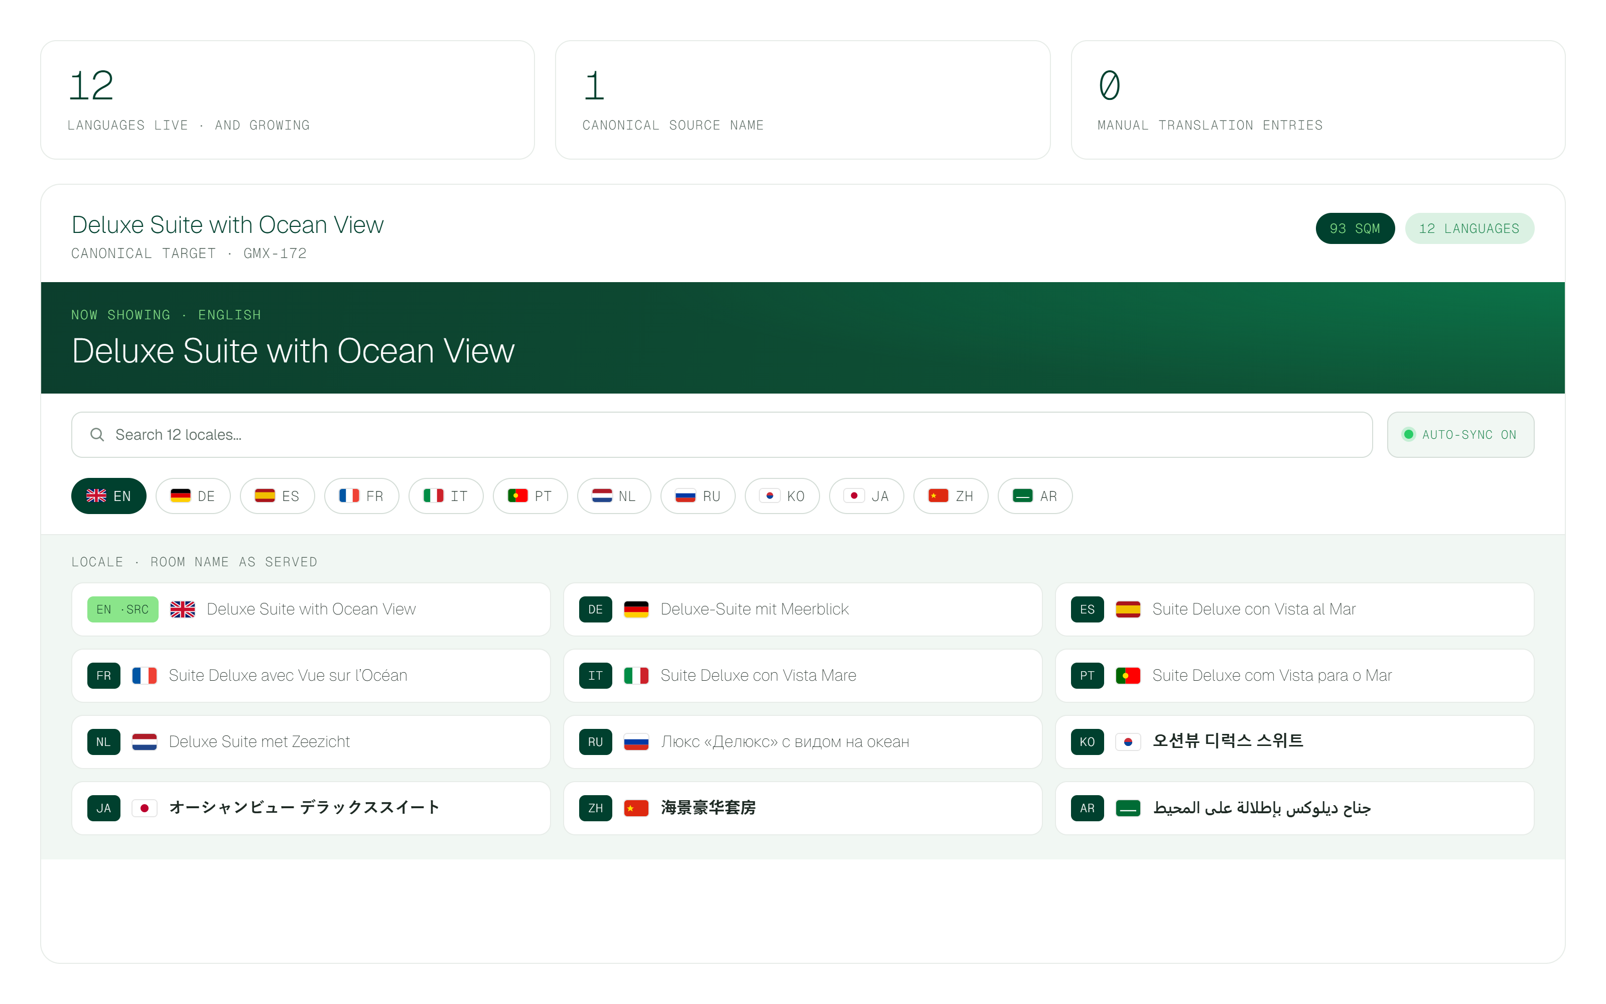Select the Japanese room name text
Image resolution: width=1606 pixels, height=1004 pixels.
304,807
